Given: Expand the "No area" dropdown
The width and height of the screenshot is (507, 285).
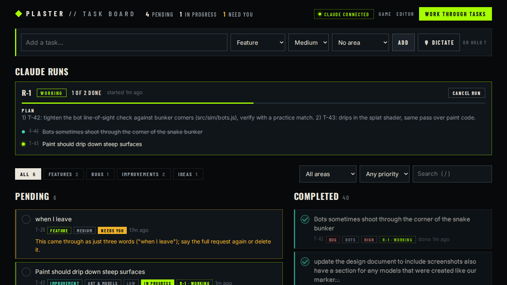Looking at the screenshot, I should point(360,42).
